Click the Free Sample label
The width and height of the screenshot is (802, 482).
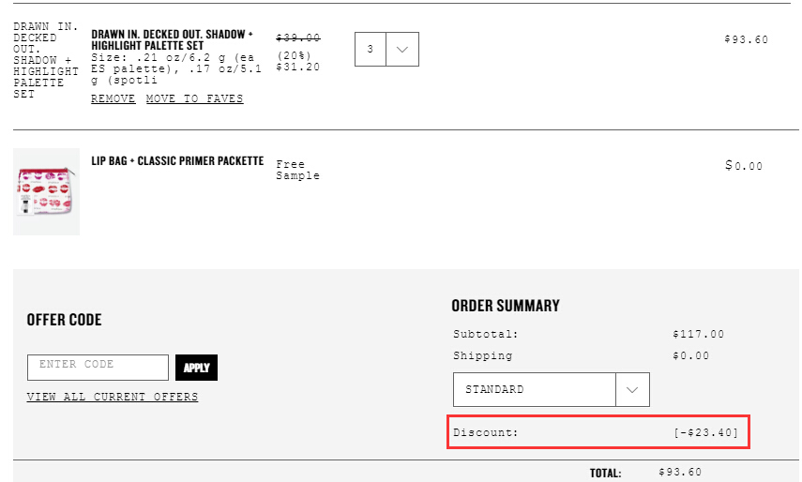[297, 170]
